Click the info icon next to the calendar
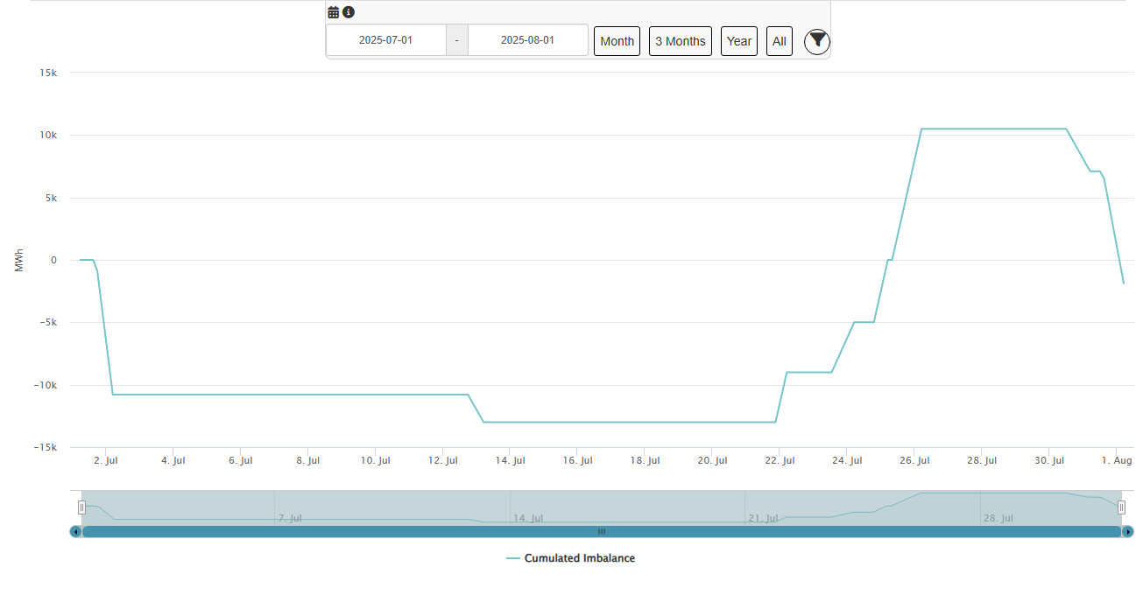The width and height of the screenshot is (1143, 602). pos(349,12)
